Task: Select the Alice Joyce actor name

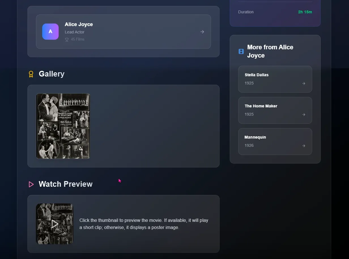Action: coord(79,24)
